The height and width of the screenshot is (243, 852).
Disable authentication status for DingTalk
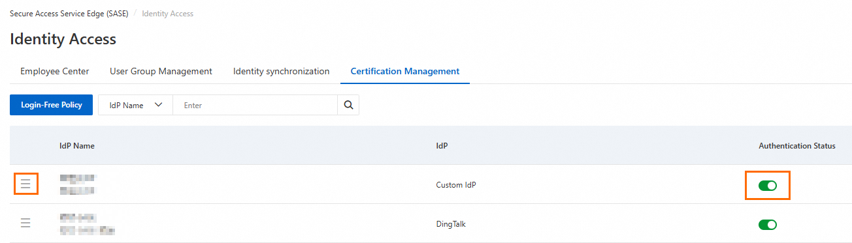[x=768, y=225]
